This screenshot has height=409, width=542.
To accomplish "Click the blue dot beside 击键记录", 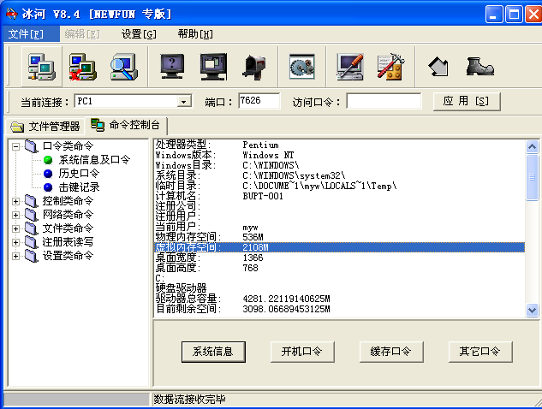I will tap(48, 187).
